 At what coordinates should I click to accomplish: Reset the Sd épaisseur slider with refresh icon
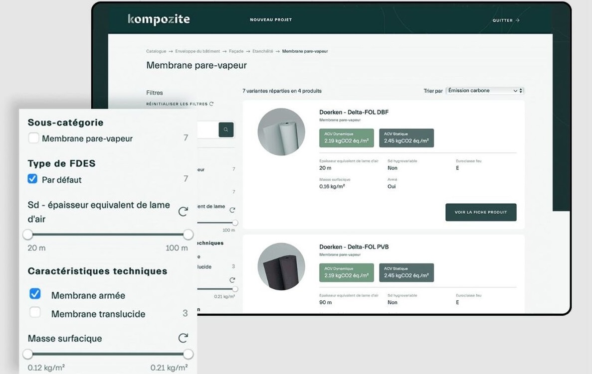point(183,212)
